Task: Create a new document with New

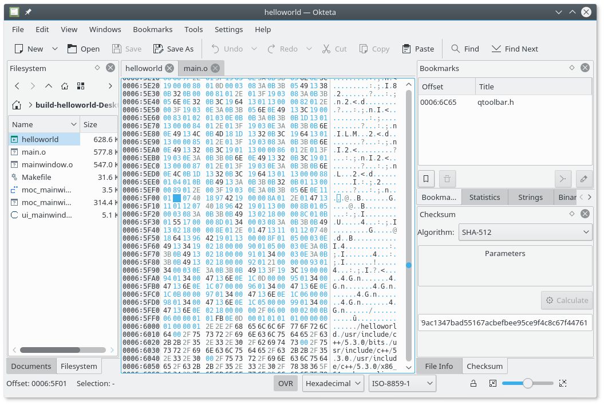Action: [29, 49]
